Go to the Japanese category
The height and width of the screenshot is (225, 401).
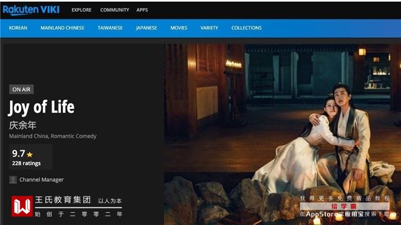click(x=146, y=28)
